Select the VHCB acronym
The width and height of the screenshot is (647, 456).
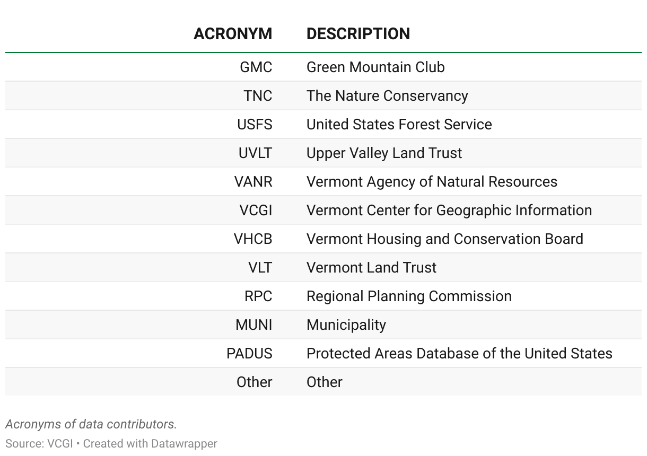click(253, 239)
